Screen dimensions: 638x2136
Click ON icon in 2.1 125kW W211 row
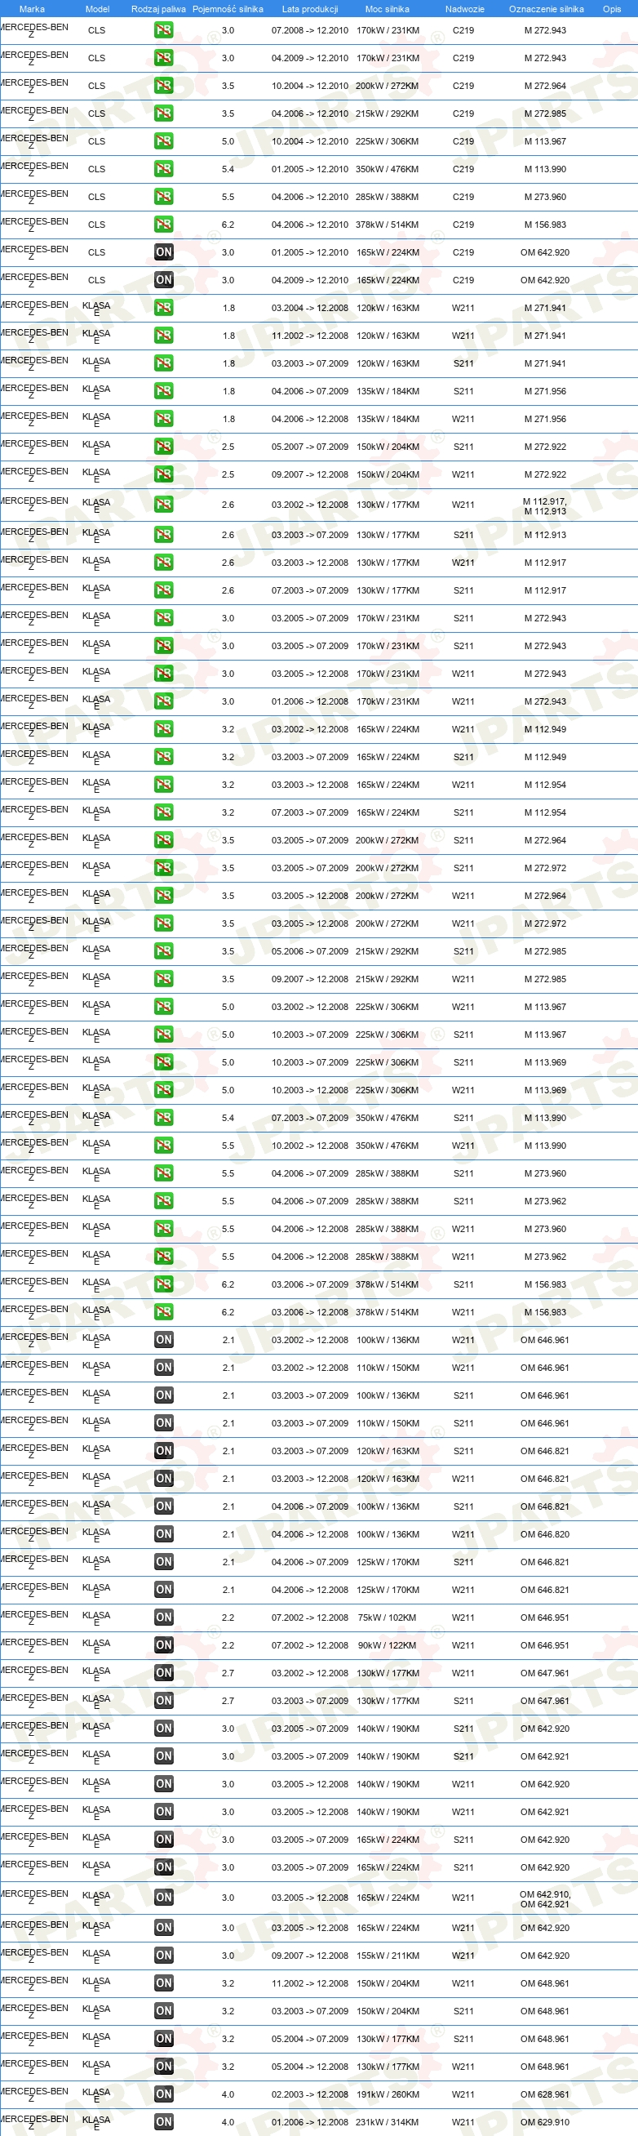click(164, 1591)
